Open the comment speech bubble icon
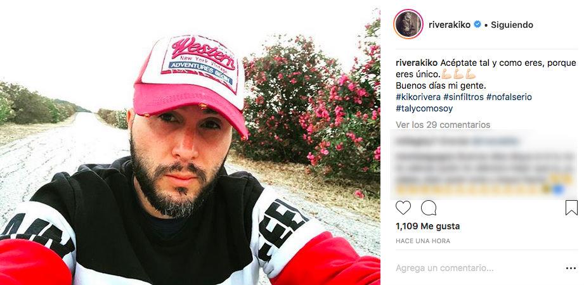The image size is (584, 285). (x=429, y=208)
